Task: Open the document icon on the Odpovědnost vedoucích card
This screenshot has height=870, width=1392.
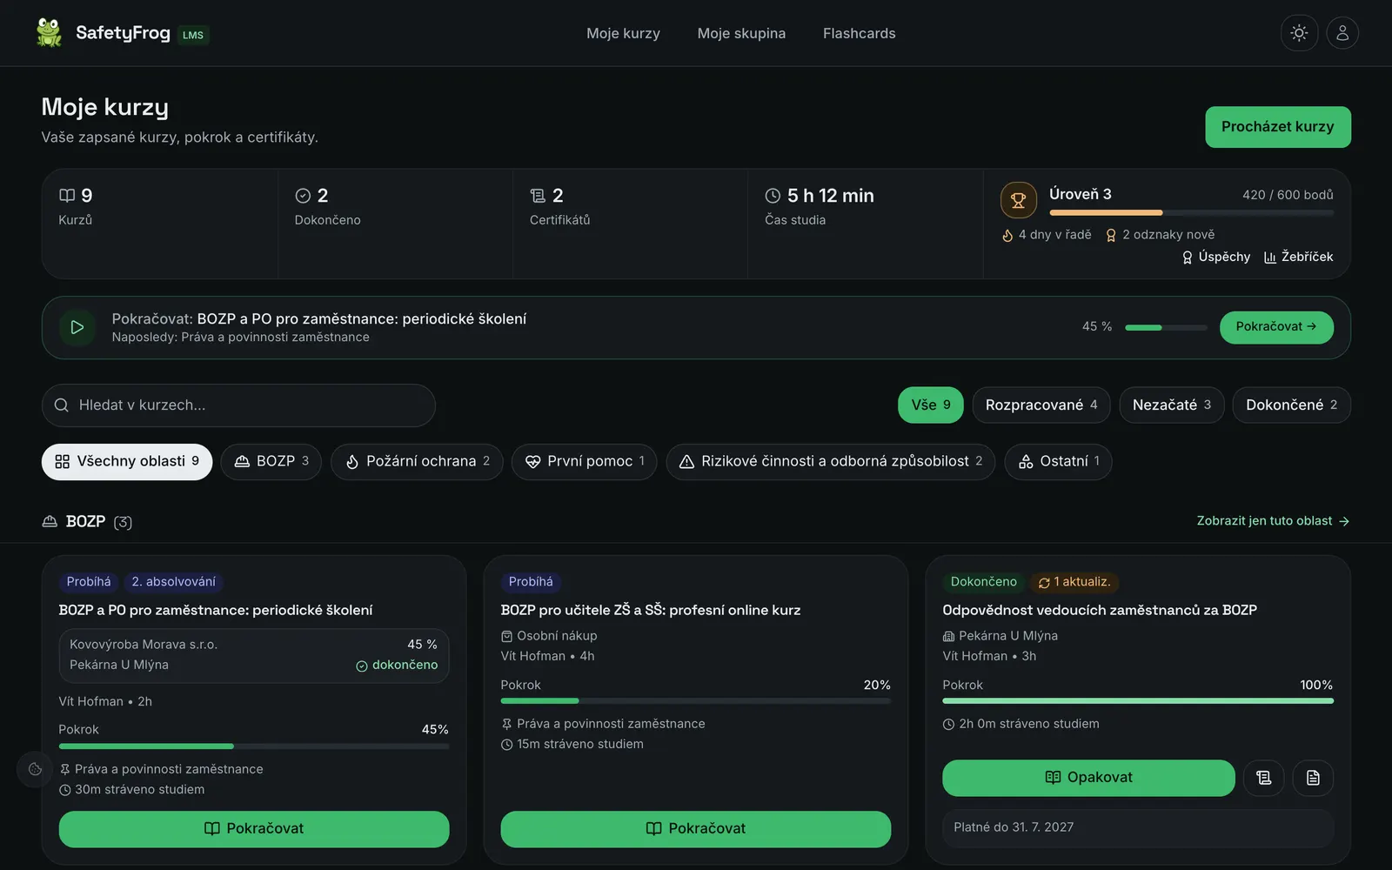Action: (x=1313, y=778)
